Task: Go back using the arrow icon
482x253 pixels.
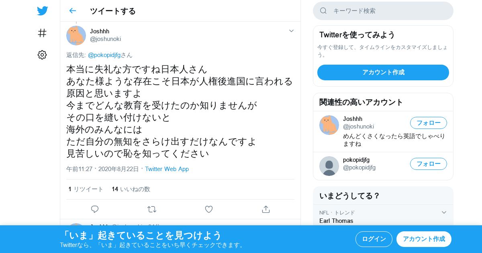Action: pyautogui.click(x=72, y=11)
